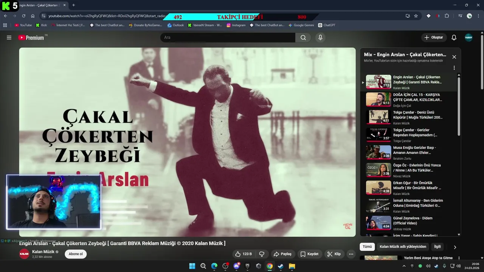Open Windows taskbar search
Screen dimensions: 484x272
click(x=203, y=266)
